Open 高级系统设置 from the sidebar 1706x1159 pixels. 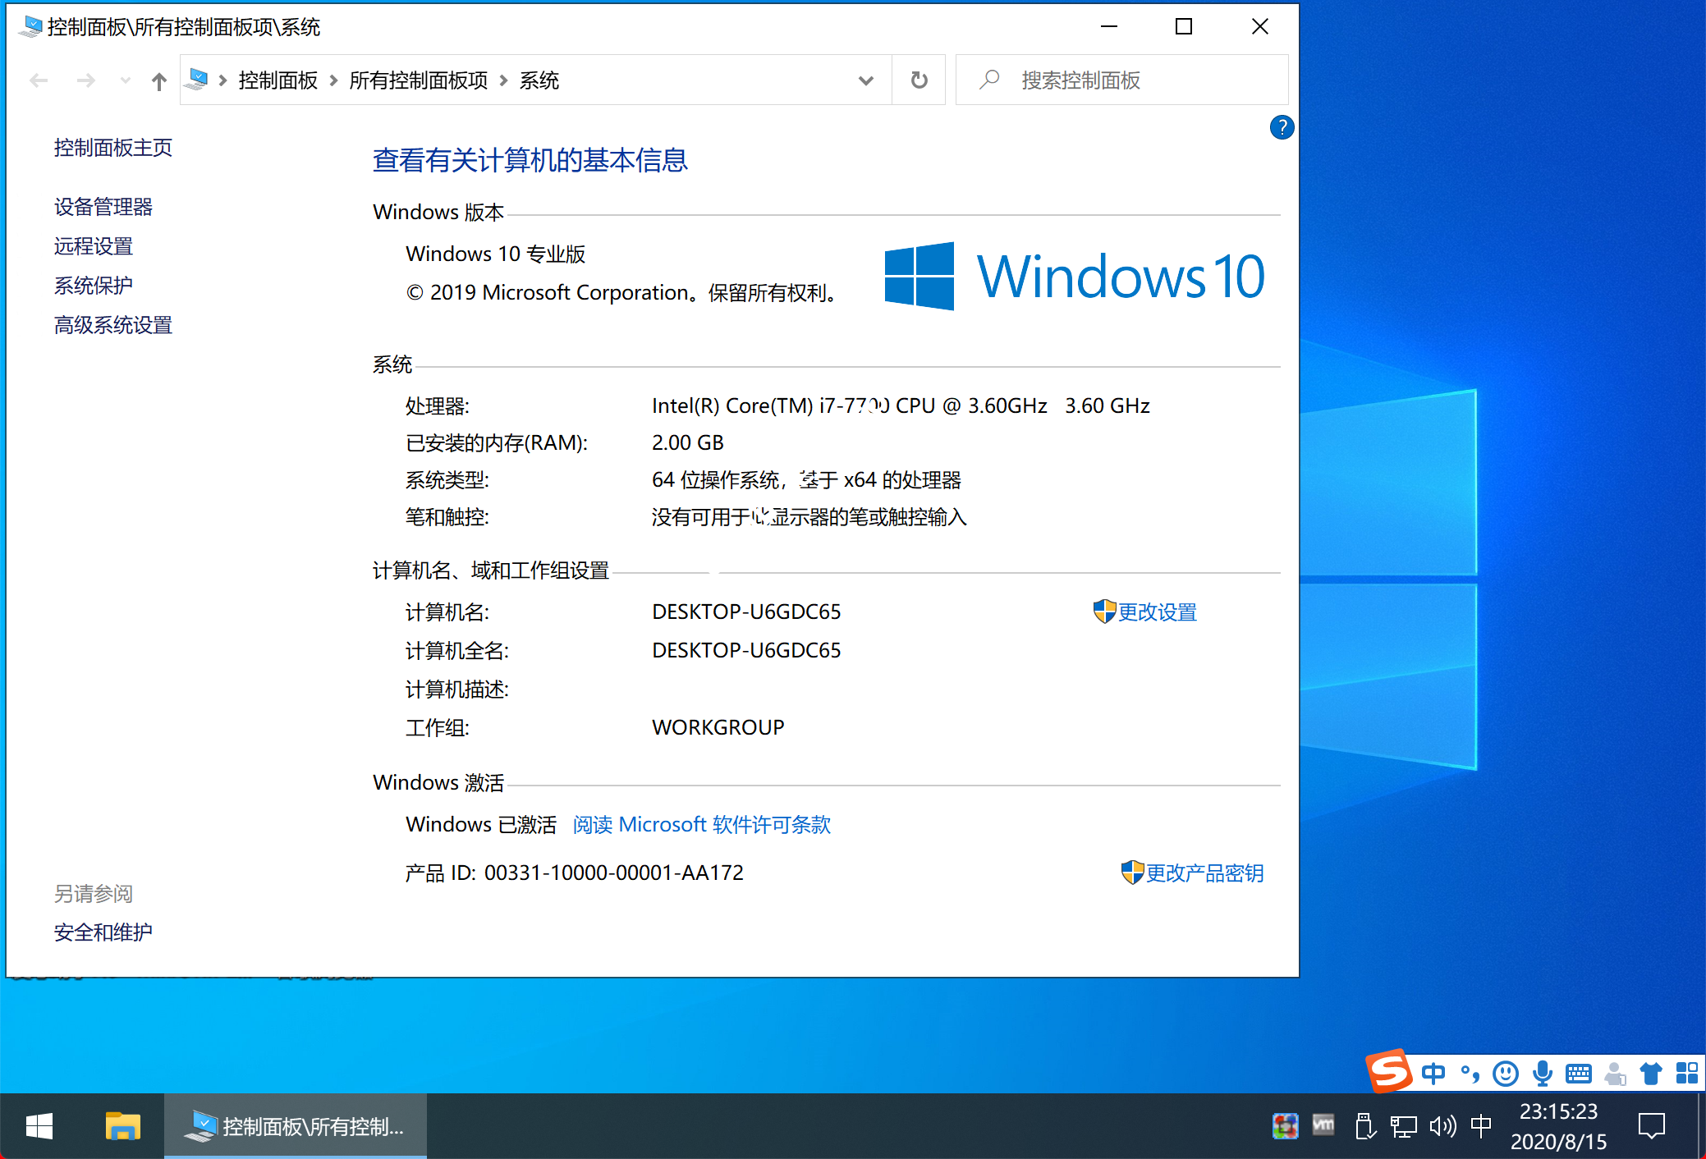(x=113, y=325)
